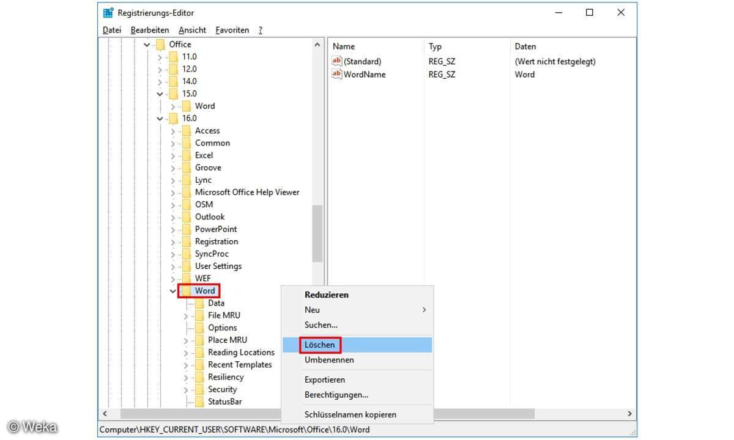
Task: Click the (Standard) string value icon
Action: pyautogui.click(x=336, y=61)
